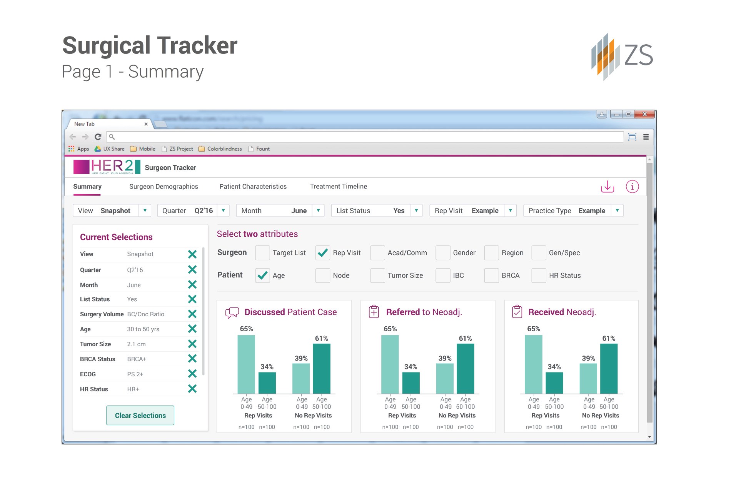The height and width of the screenshot is (501, 731).
Task: Click the 65% bar in Discussed Patient Case
Action: click(x=246, y=364)
